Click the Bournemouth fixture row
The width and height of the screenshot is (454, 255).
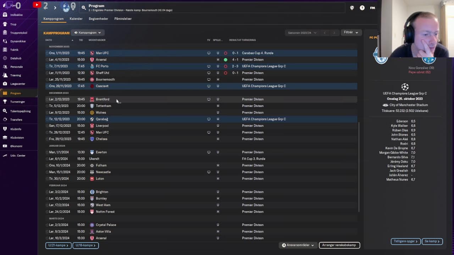pyautogui.click(x=201, y=79)
